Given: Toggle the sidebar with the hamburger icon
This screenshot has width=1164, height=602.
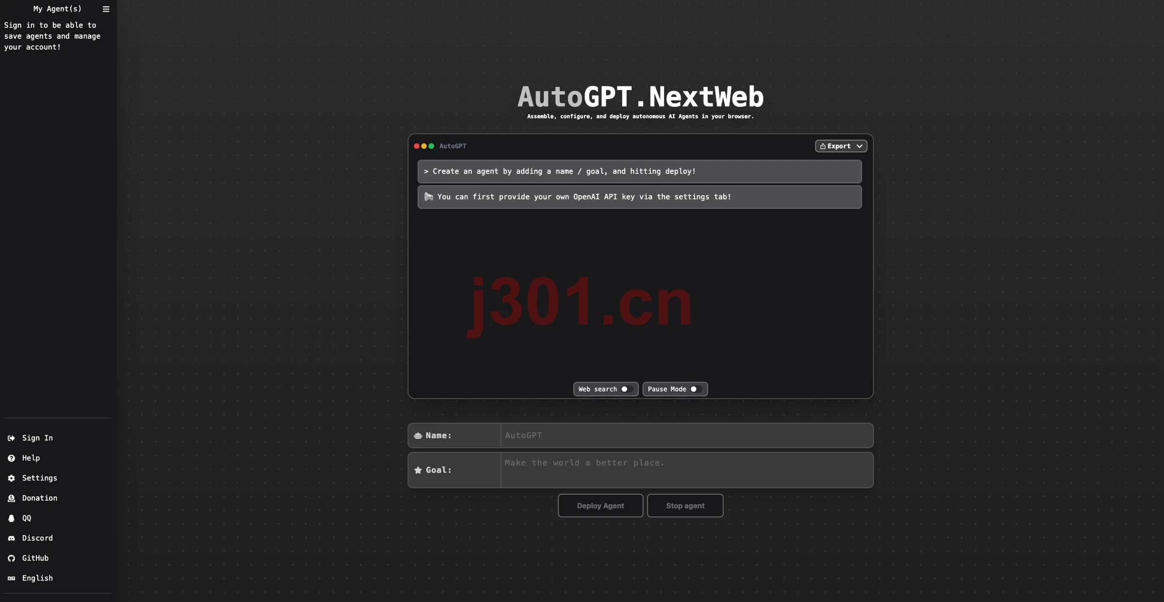Looking at the screenshot, I should pyautogui.click(x=106, y=9).
